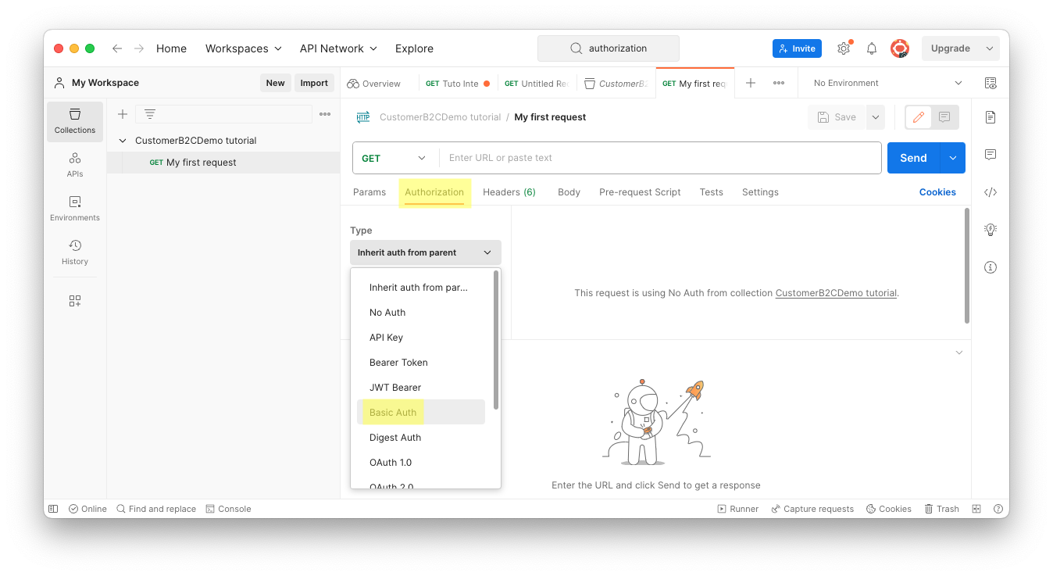1053x576 pixels.
Task: Add a new tab with plus icon
Action: 751,83
